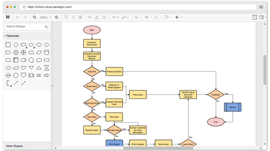270x151 pixels.
Task: Select the Fixed issue box
Action: tap(138, 95)
